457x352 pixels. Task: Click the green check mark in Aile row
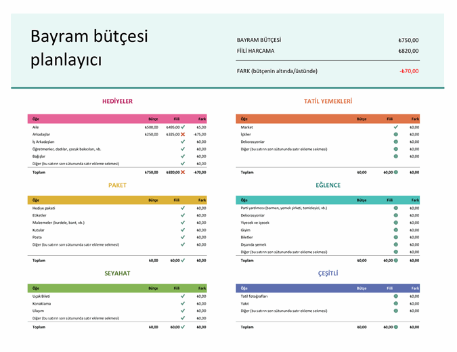[x=183, y=127]
